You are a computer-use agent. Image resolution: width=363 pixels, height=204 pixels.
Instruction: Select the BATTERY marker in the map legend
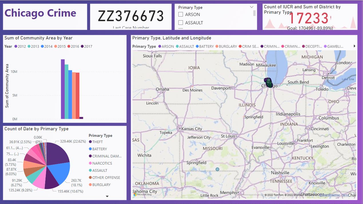pyautogui.click(x=197, y=46)
